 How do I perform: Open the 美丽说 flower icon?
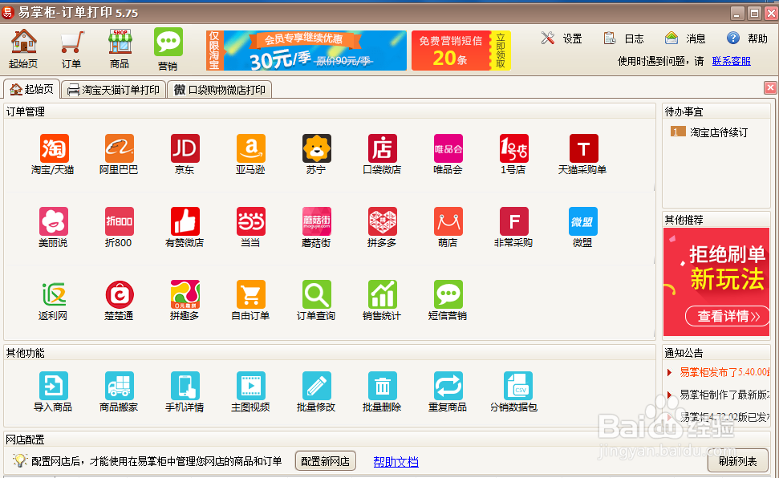click(x=54, y=221)
